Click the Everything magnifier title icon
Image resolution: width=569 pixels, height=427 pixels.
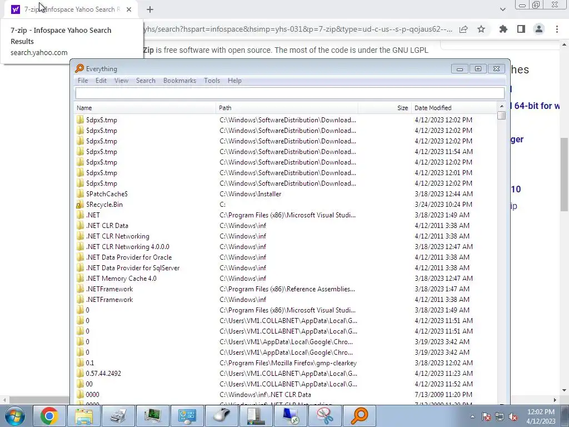click(79, 68)
